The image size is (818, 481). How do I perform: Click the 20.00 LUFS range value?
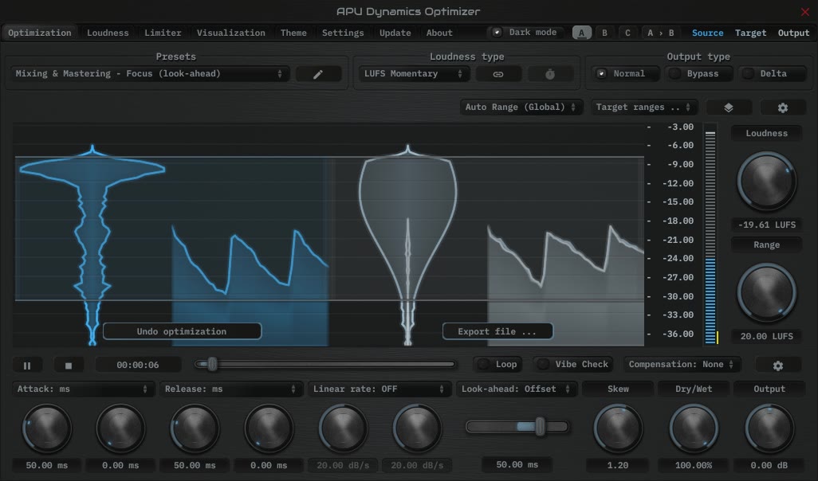(766, 336)
